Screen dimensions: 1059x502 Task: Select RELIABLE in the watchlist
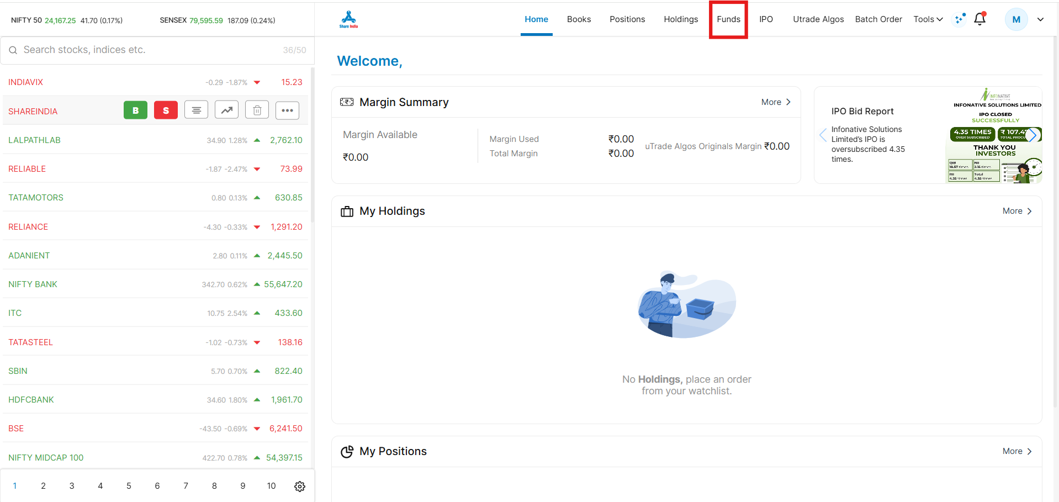pos(155,168)
